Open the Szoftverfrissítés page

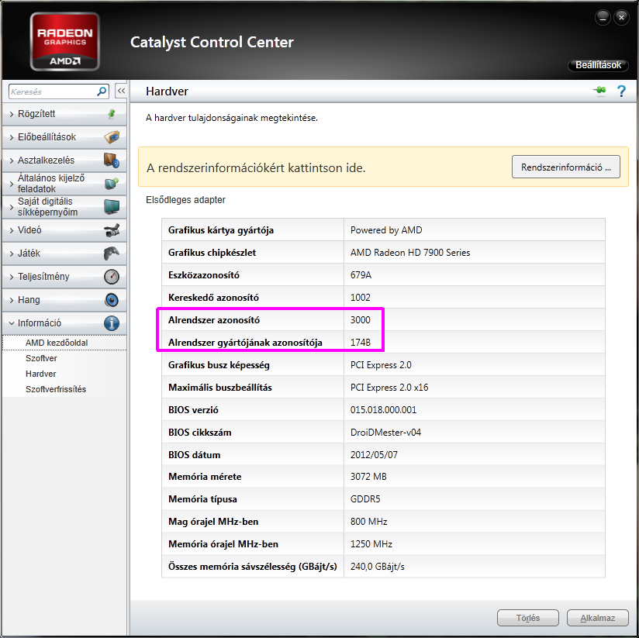(56, 389)
